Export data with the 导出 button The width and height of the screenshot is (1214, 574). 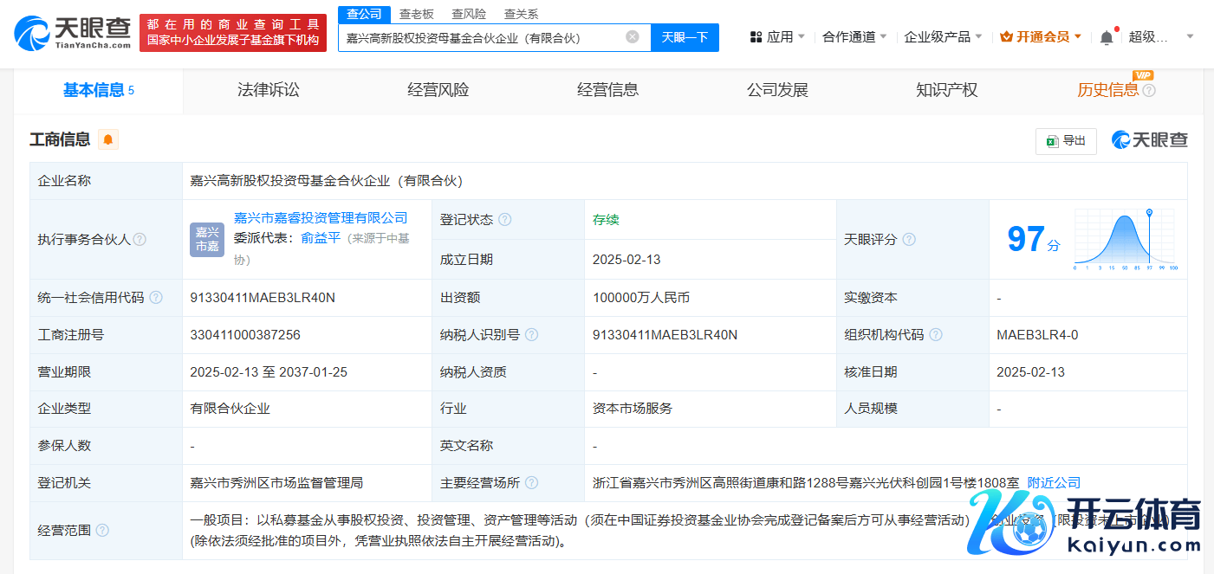pyautogui.click(x=1066, y=140)
